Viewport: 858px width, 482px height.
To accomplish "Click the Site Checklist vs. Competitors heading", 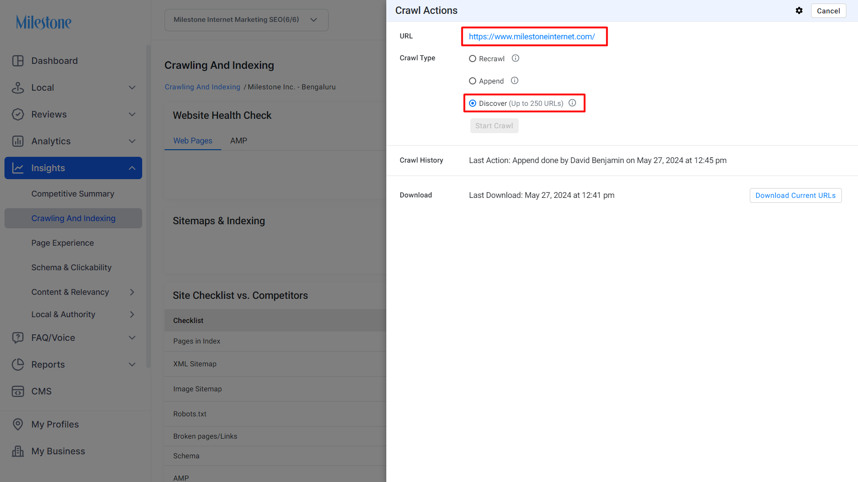I will pyautogui.click(x=240, y=296).
